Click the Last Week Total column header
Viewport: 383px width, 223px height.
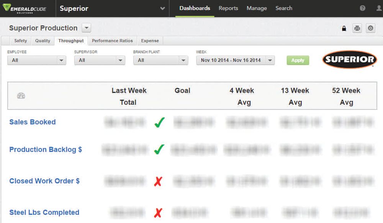click(x=129, y=96)
